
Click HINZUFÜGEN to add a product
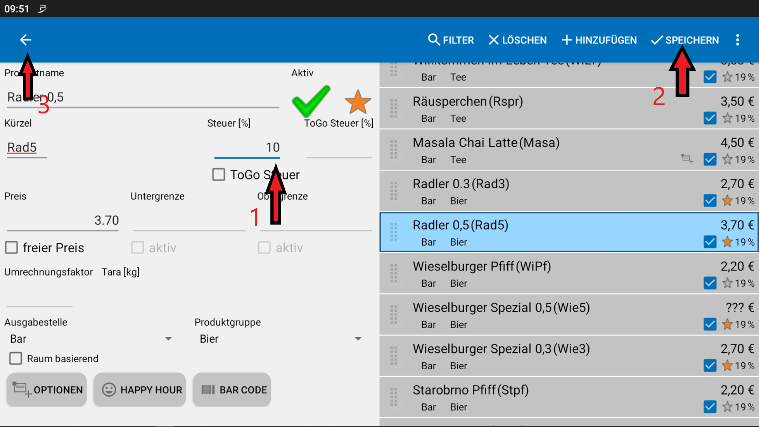coord(599,40)
